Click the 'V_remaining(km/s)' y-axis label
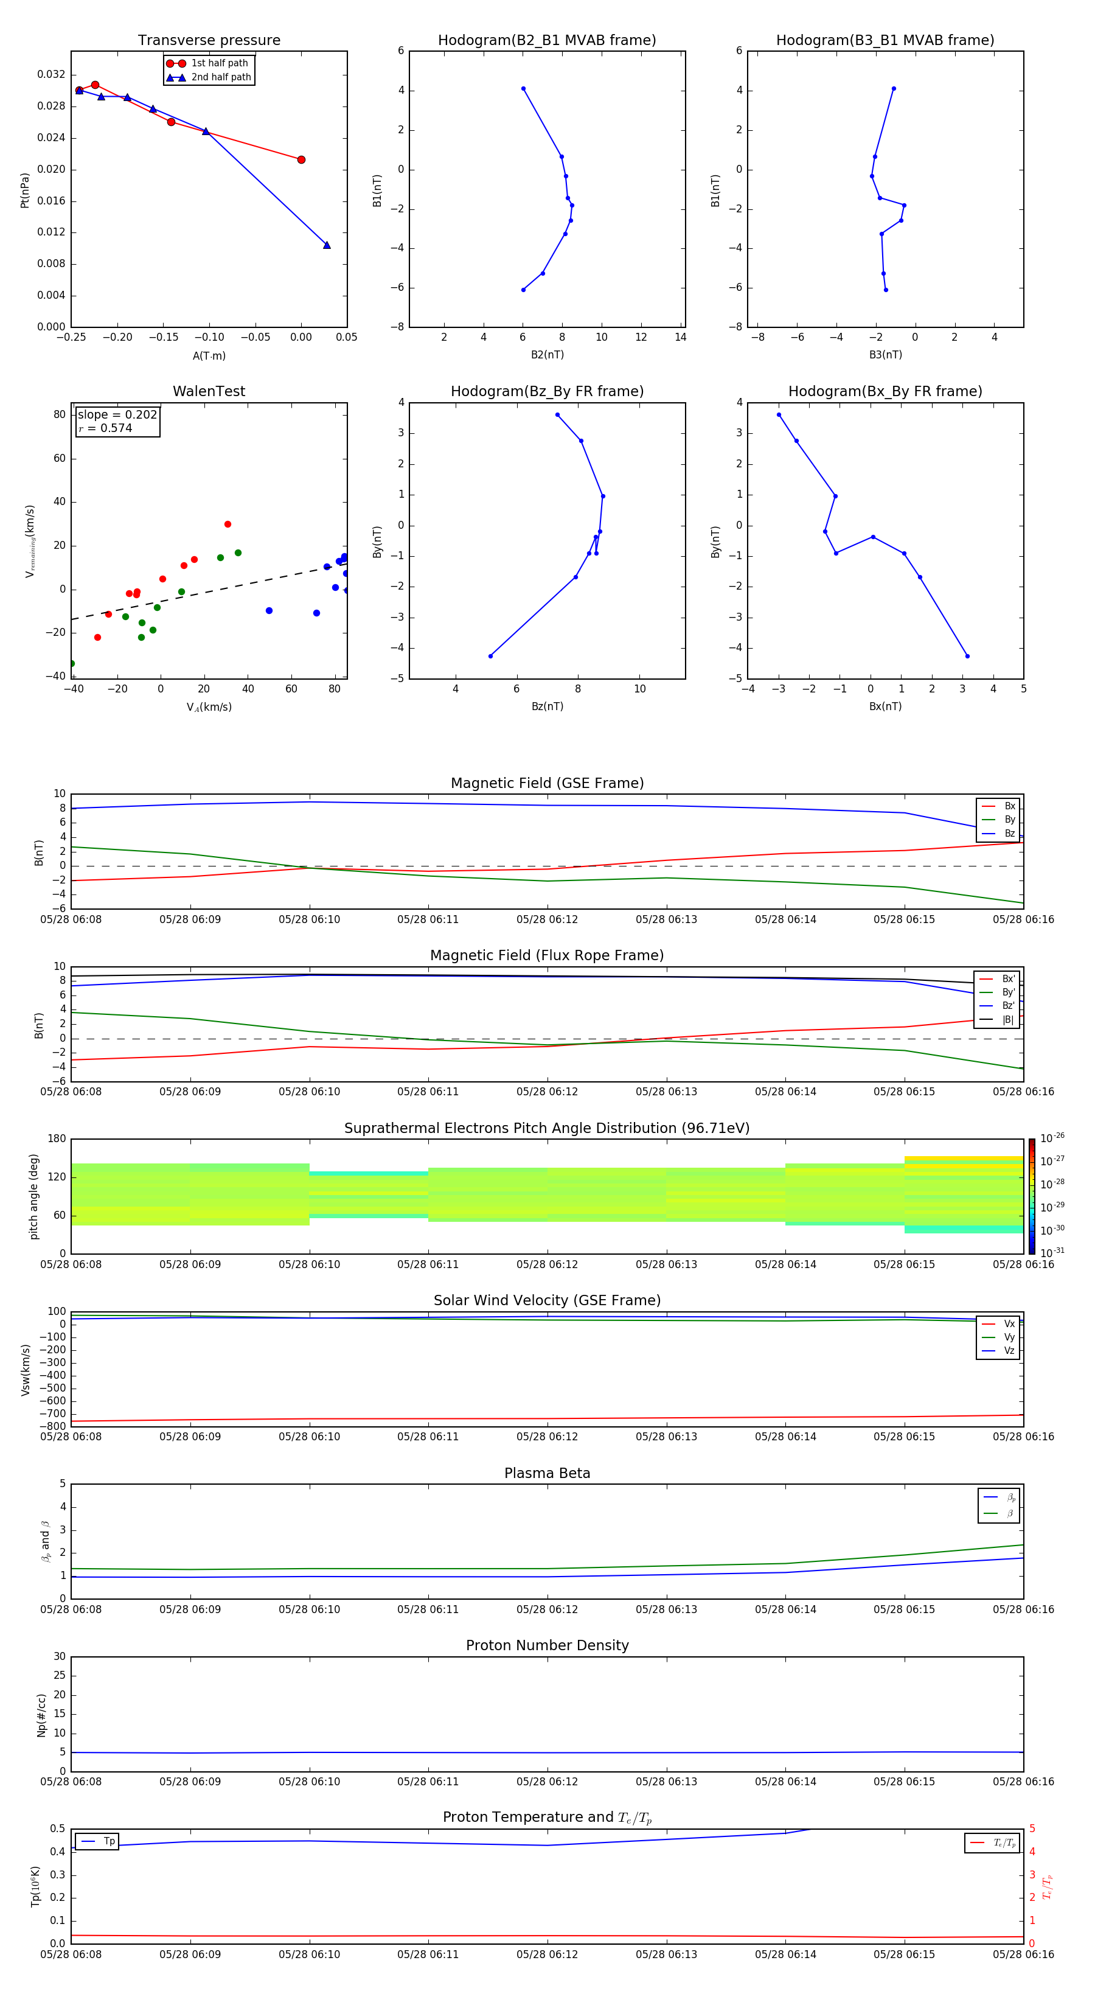Screen dimensions: 1095x2008 pos(30,541)
